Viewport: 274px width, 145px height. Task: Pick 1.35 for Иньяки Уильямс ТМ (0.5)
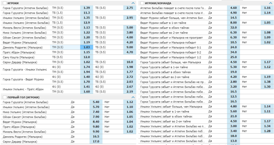click(x=87, y=18)
